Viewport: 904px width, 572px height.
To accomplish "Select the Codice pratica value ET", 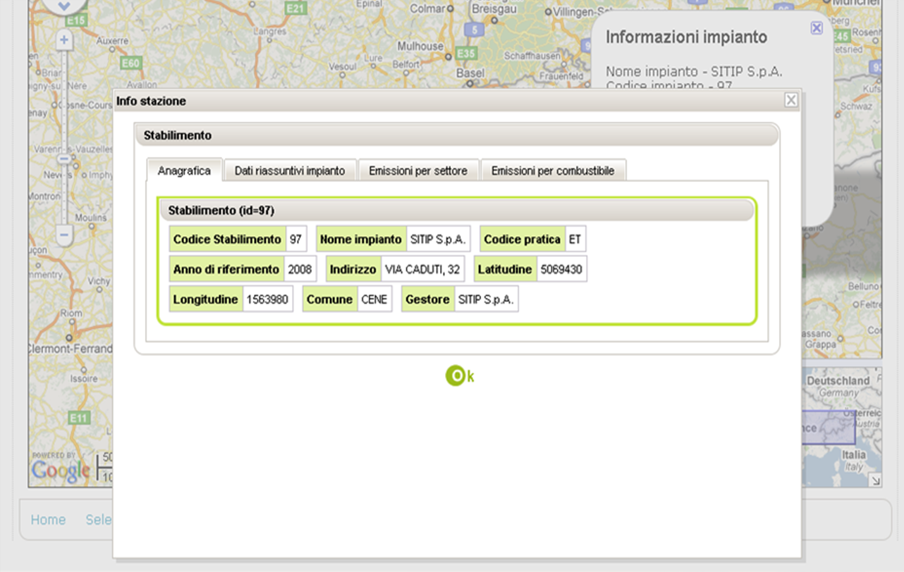I will (x=575, y=240).
